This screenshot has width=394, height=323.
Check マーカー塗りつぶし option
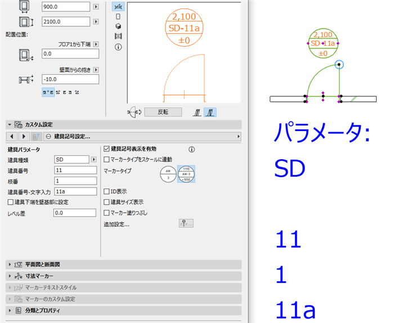[106, 213]
